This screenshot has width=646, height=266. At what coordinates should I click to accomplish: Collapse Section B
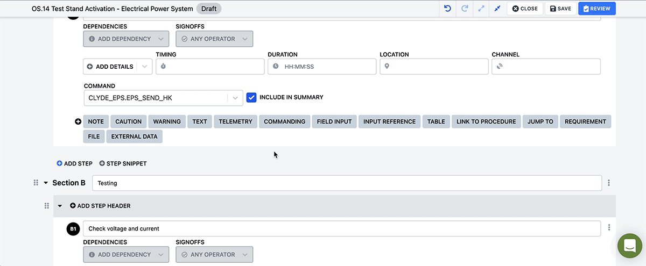(x=46, y=183)
